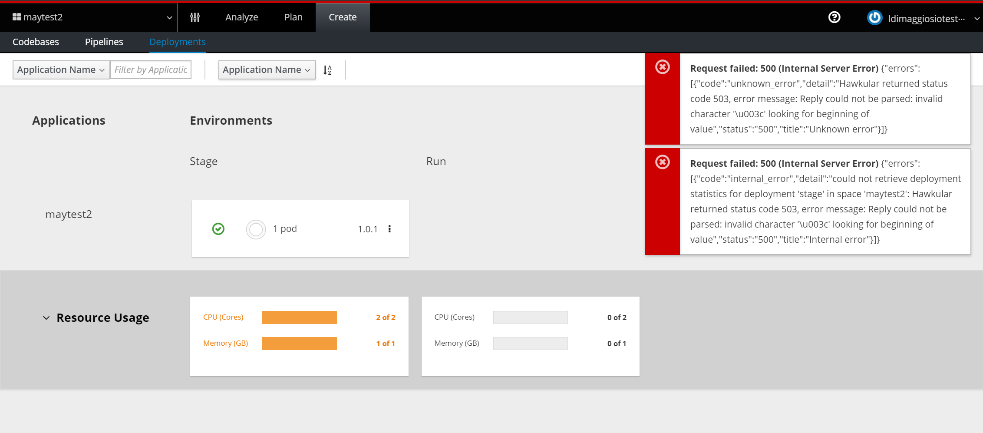Image resolution: width=983 pixels, height=433 pixels.
Task: Collapse the Resource Usage section
Action: point(46,317)
